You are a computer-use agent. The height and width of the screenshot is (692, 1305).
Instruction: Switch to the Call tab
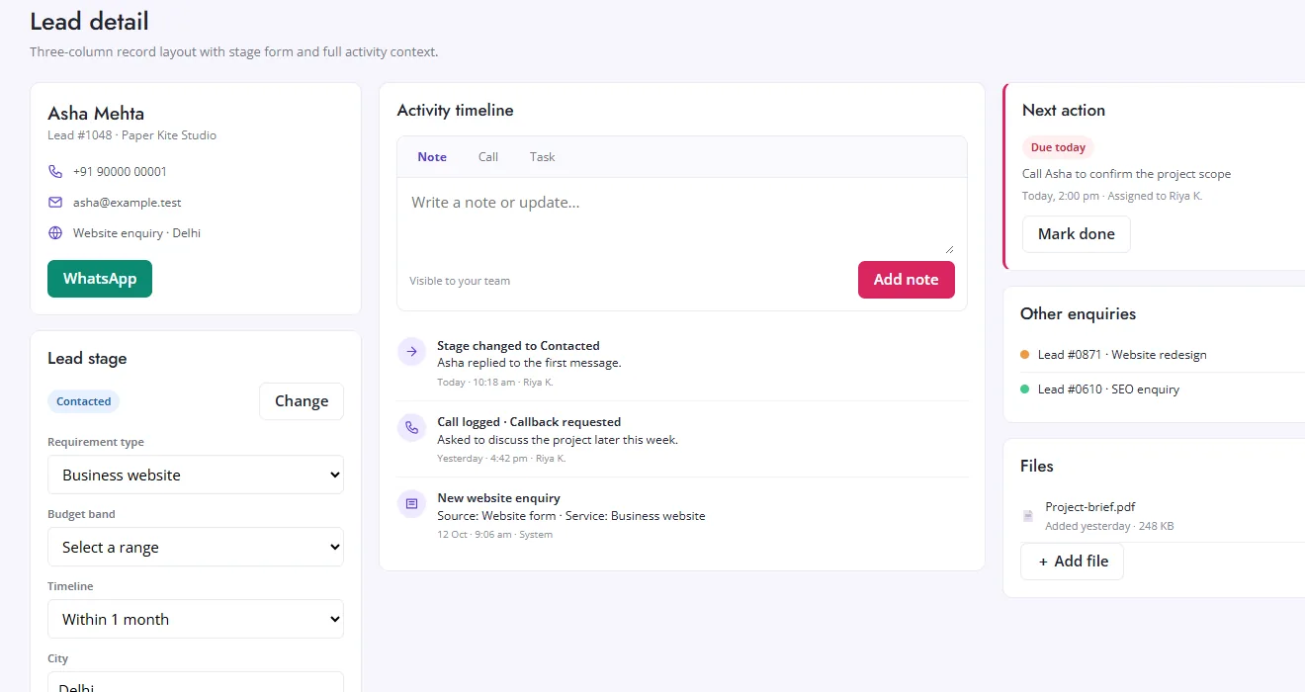(488, 157)
